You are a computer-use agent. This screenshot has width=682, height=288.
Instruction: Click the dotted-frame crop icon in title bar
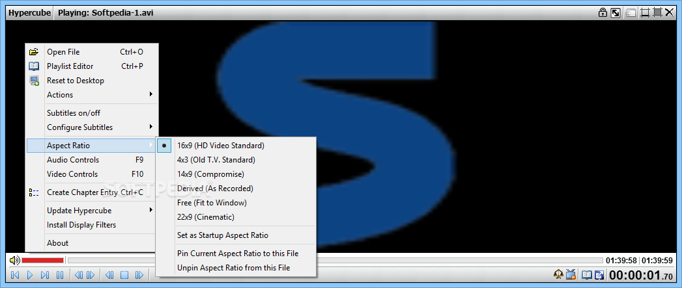click(645, 12)
